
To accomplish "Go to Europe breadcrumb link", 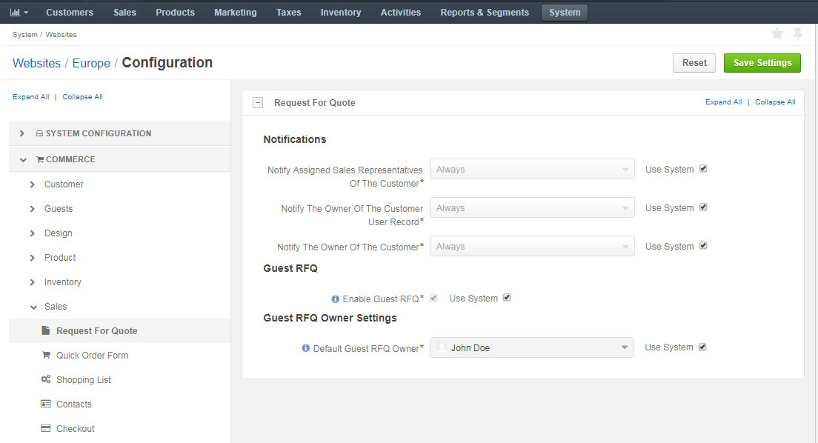I will (91, 63).
